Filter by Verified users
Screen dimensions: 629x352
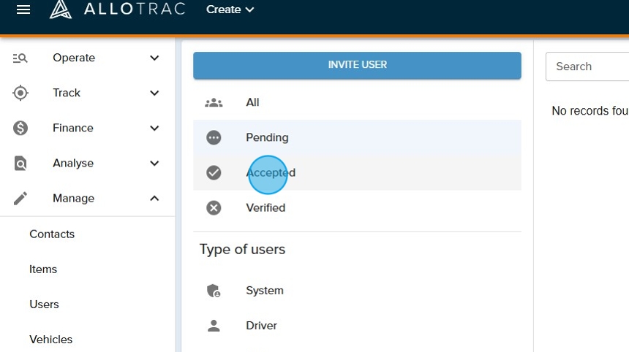265,208
